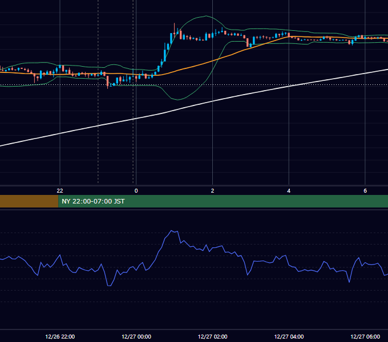
Task: Select the white long-term moving average line
Action: (213, 101)
